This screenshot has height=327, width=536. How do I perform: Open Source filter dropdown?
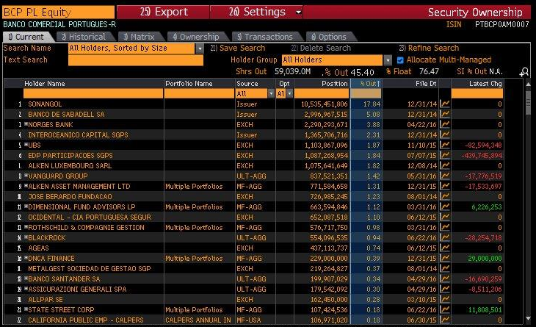click(x=271, y=93)
